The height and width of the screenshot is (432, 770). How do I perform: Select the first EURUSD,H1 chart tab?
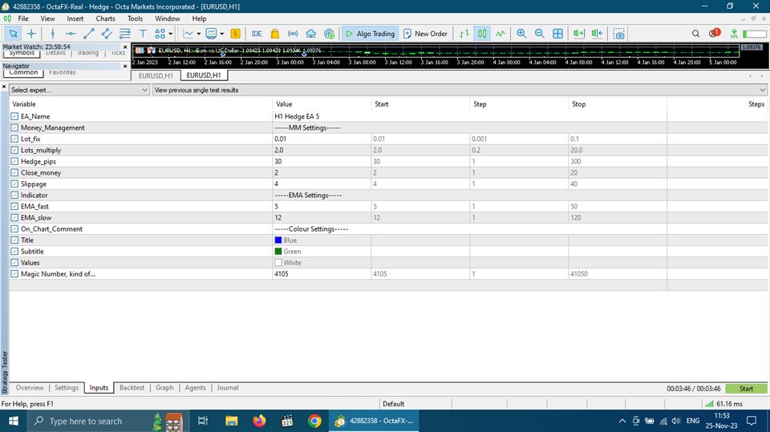click(156, 75)
